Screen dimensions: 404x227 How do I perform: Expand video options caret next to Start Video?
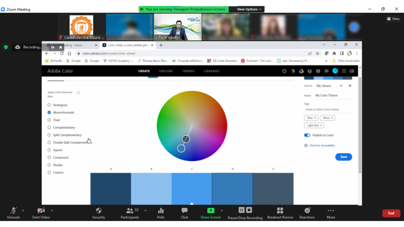[52, 211]
